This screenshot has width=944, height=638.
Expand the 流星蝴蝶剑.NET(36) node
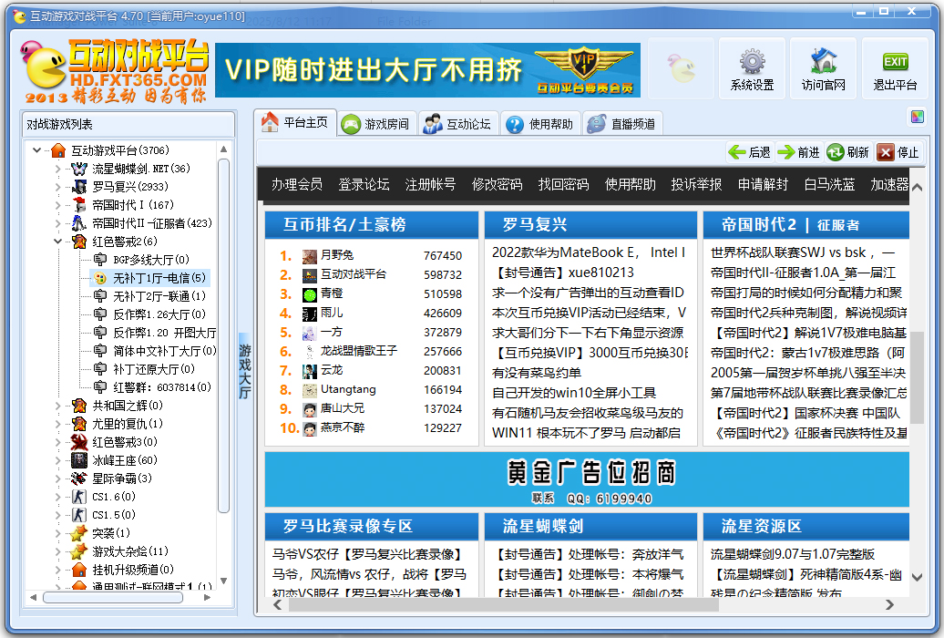(57, 169)
